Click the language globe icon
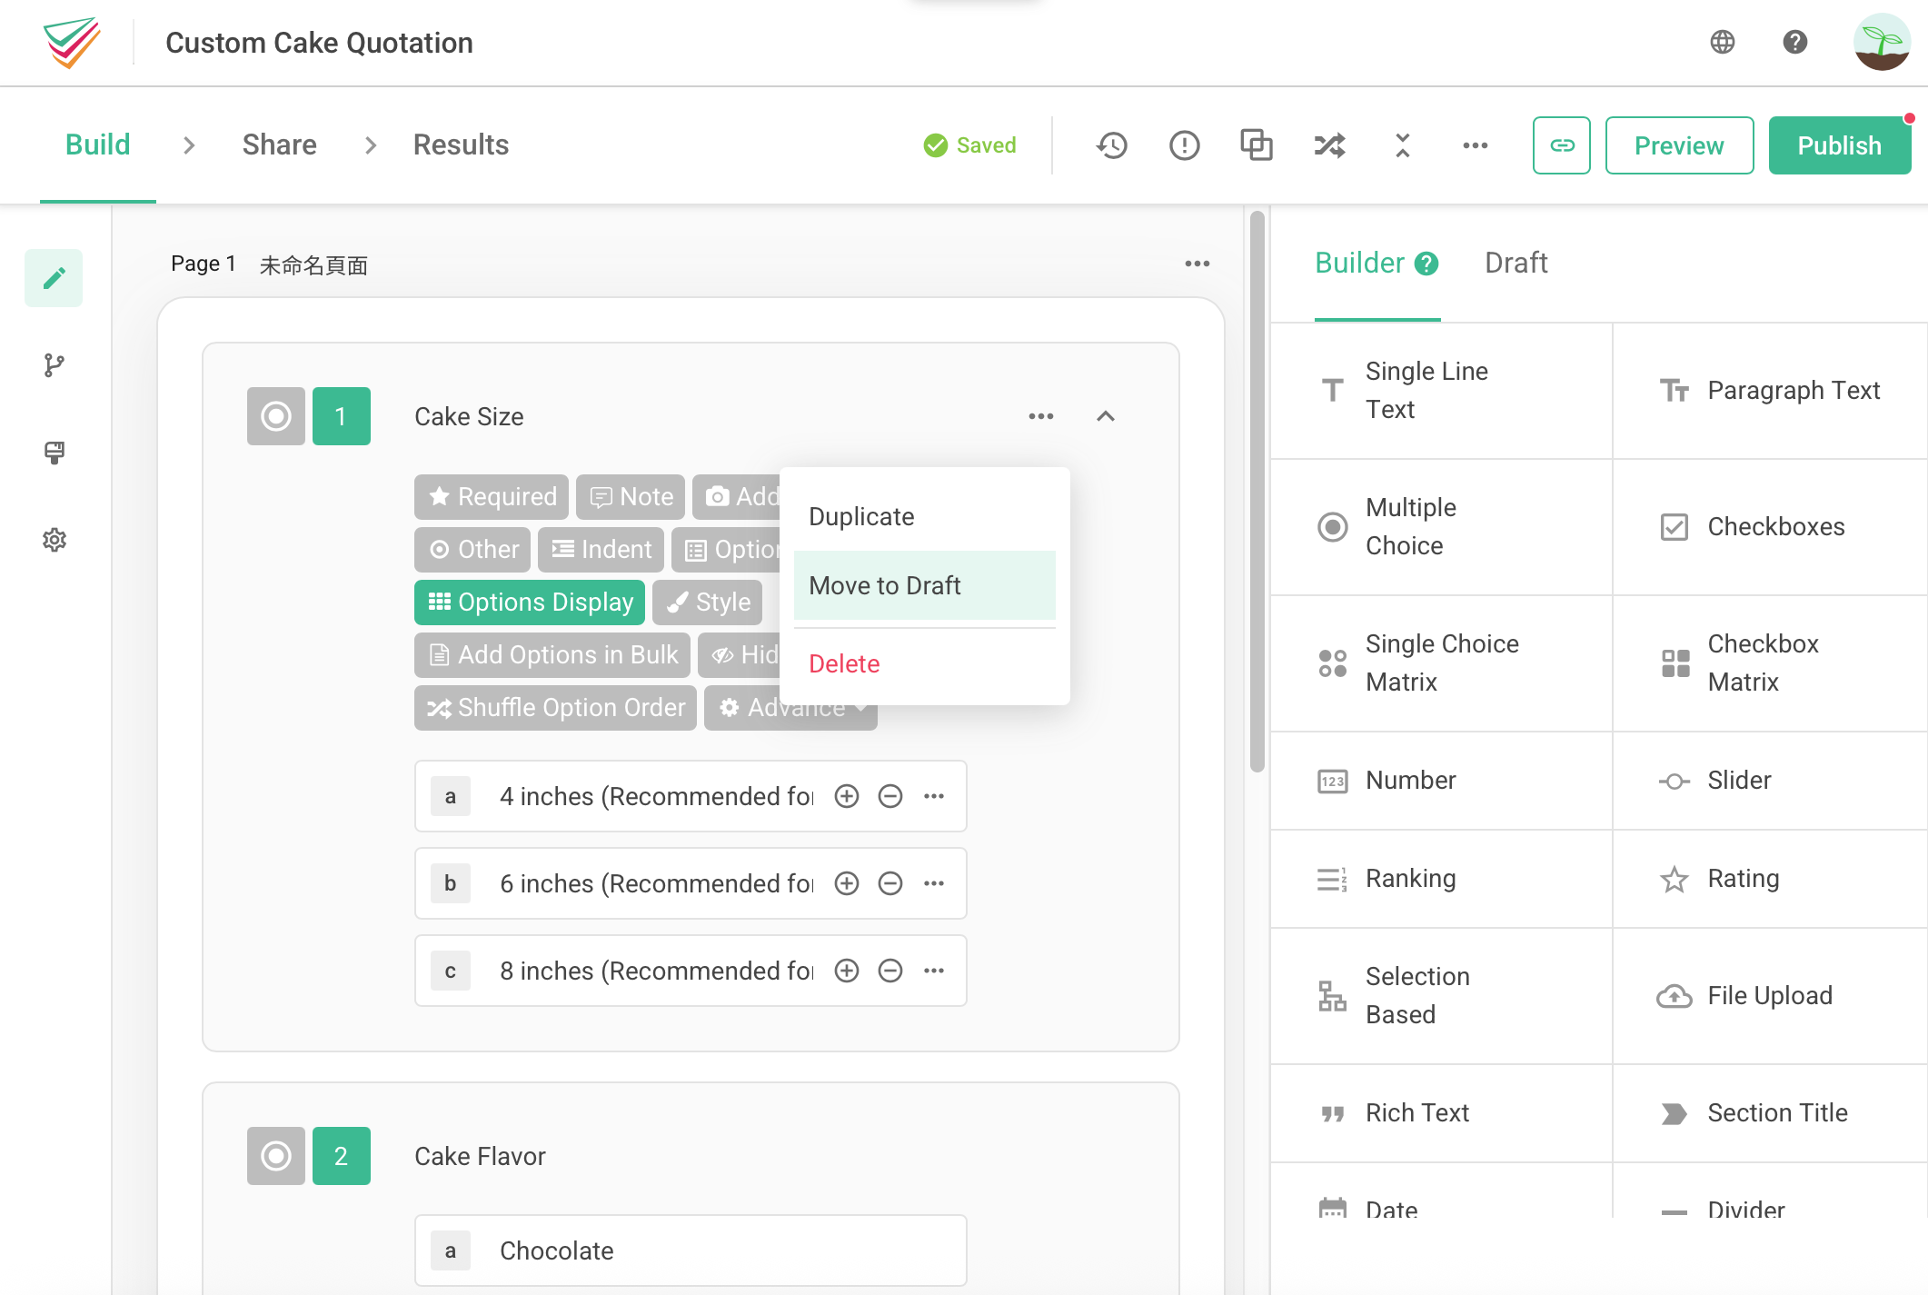The width and height of the screenshot is (1928, 1295). coord(1722,42)
